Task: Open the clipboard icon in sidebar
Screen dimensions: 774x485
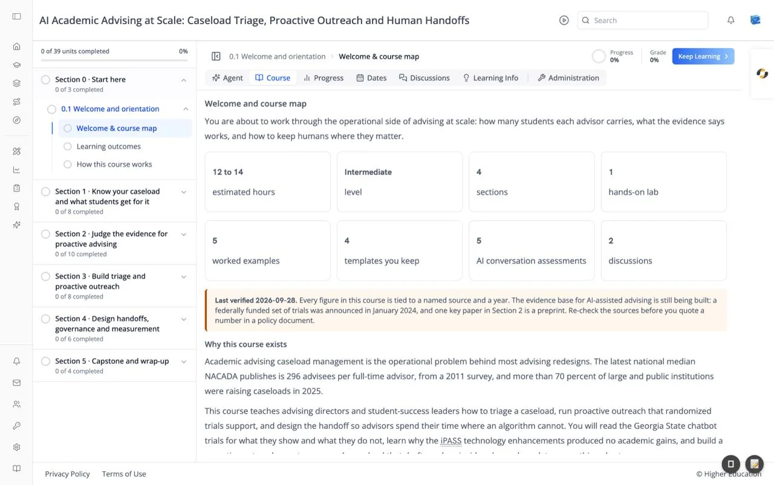Action: tap(16, 188)
